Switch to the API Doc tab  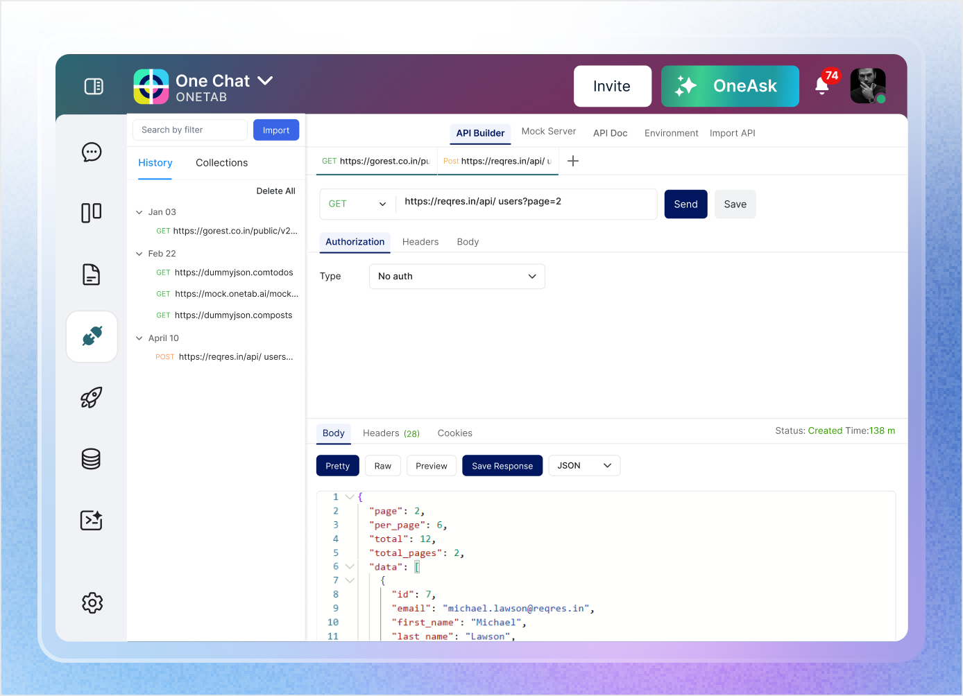pyautogui.click(x=611, y=133)
